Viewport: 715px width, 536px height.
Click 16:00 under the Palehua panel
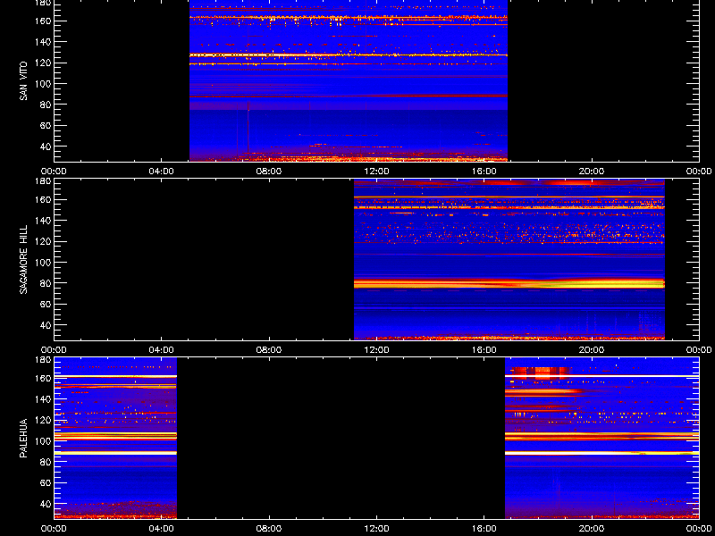coord(484,529)
